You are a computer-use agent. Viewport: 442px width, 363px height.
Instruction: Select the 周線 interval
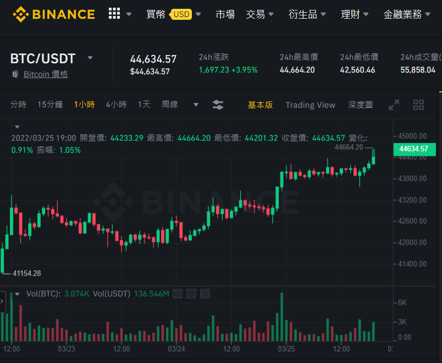[x=170, y=105]
